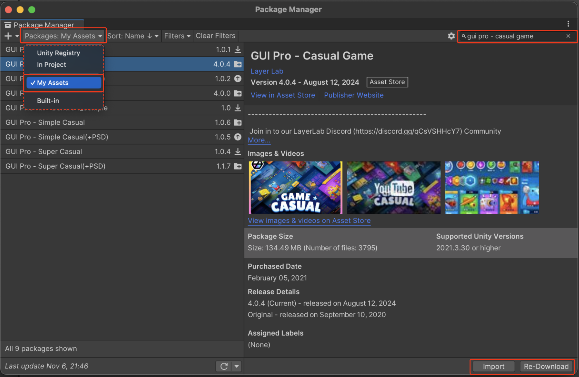Open the YouTube Casual video thumbnail
The image size is (579, 377).
394,188
